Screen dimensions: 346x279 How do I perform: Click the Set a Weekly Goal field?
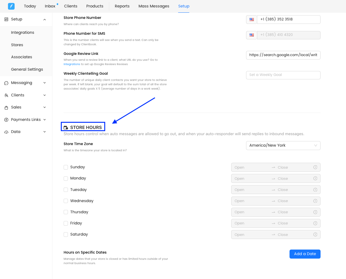283,75
